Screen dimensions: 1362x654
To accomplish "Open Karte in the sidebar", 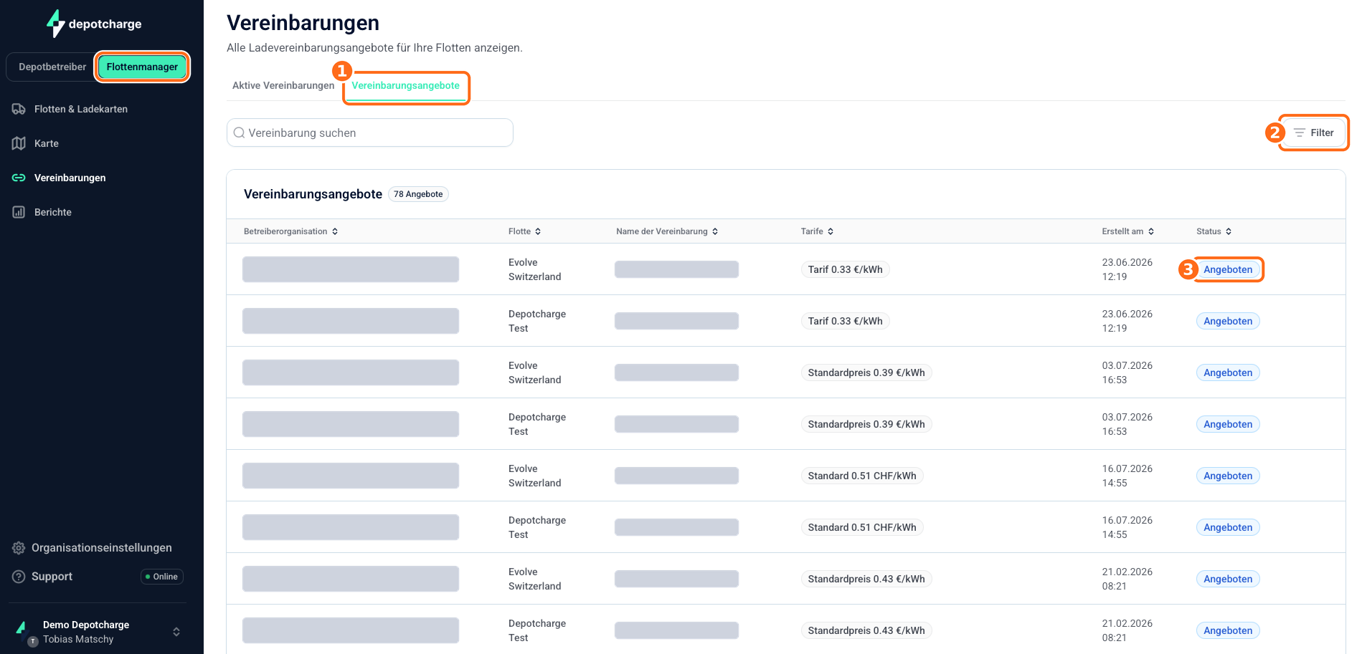I will [47, 143].
